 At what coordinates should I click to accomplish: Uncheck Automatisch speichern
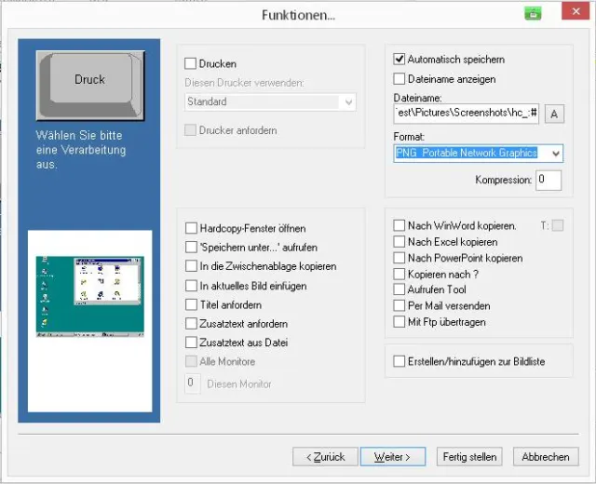(400, 60)
